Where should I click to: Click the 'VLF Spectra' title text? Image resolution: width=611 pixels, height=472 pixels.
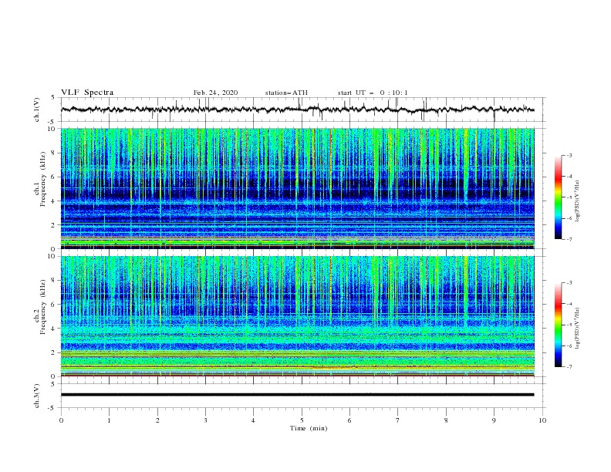[87, 93]
